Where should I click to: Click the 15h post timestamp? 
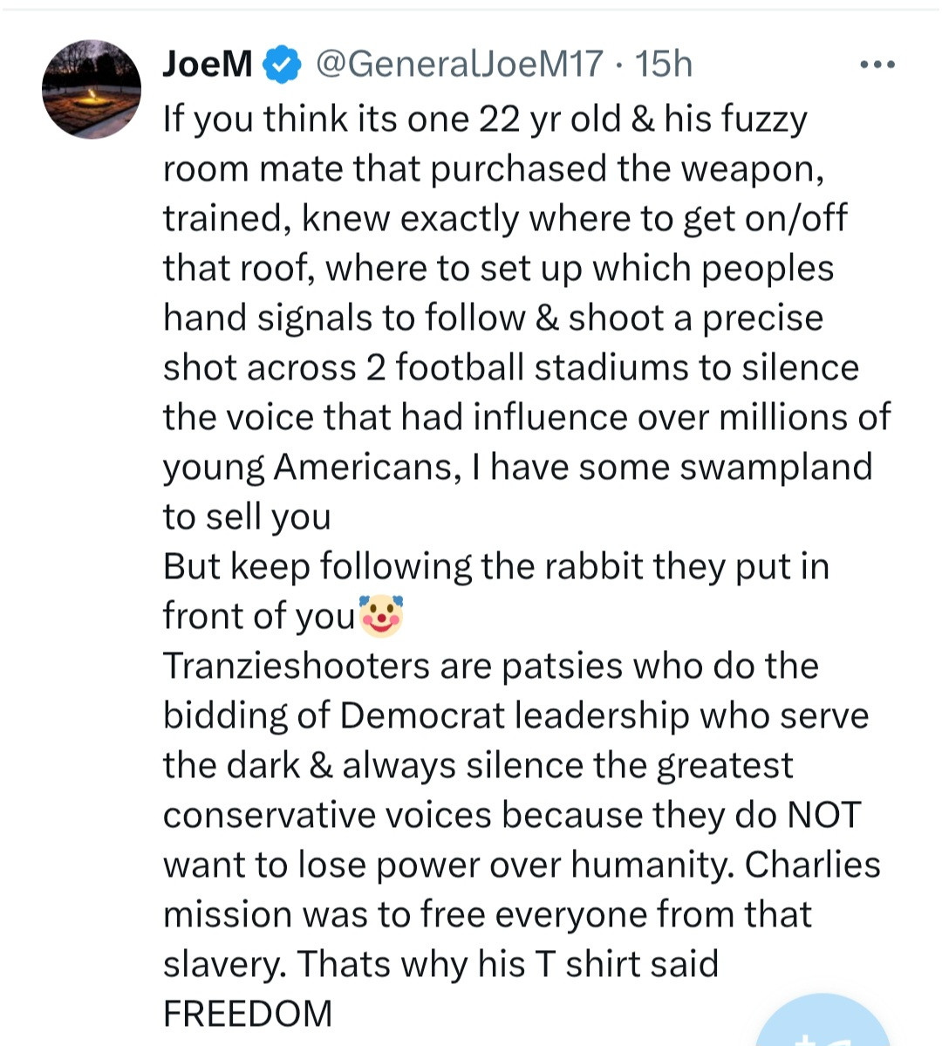point(664,65)
